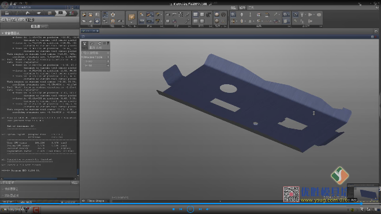This screenshot has width=381, height=214.
Task: Switch to wireframe sphere display mode
Action: point(223,14)
